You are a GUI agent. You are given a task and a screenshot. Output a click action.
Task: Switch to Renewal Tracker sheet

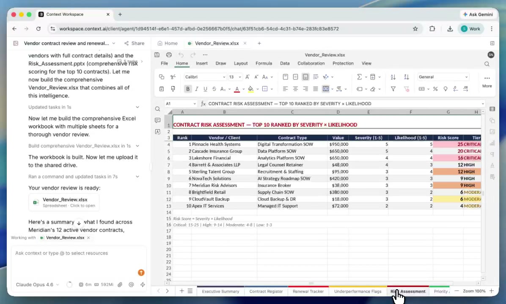308,291
